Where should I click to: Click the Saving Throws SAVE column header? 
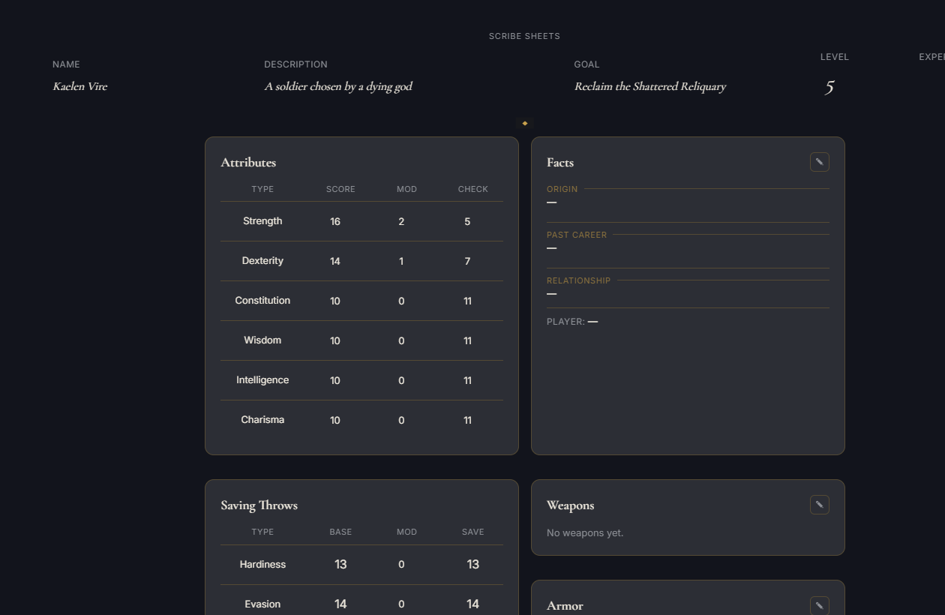click(x=473, y=532)
